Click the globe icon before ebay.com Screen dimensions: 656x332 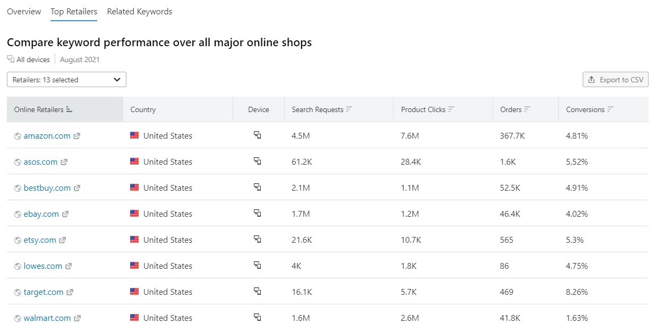click(18, 214)
